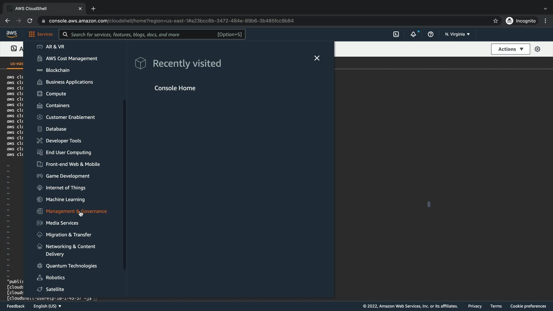The width and height of the screenshot is (553, 311).
Task: Open the Console Home link
Action: point(175,88)
